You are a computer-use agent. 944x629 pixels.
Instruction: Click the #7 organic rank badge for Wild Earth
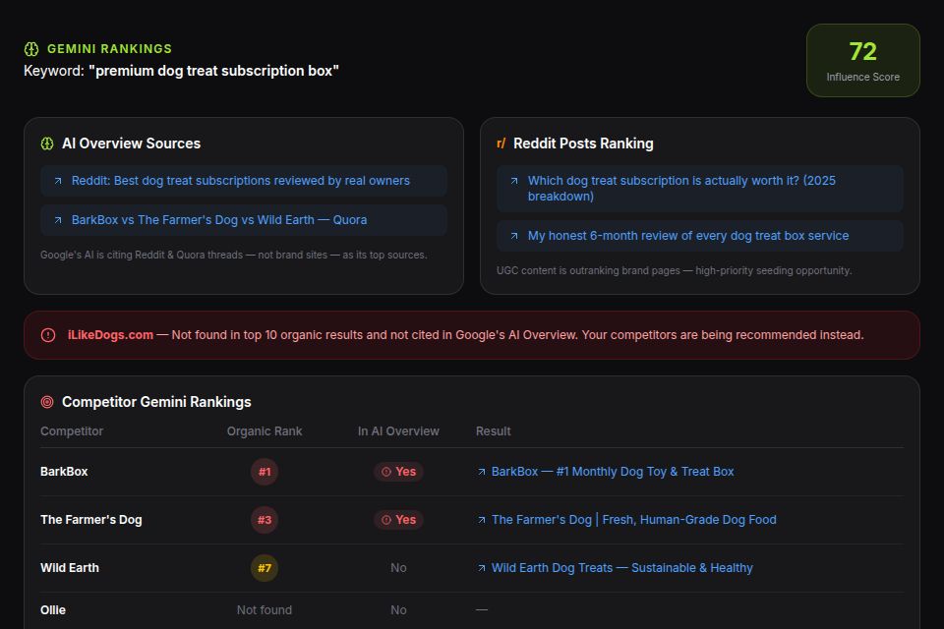pyautogui.click(x=265, y=568)
